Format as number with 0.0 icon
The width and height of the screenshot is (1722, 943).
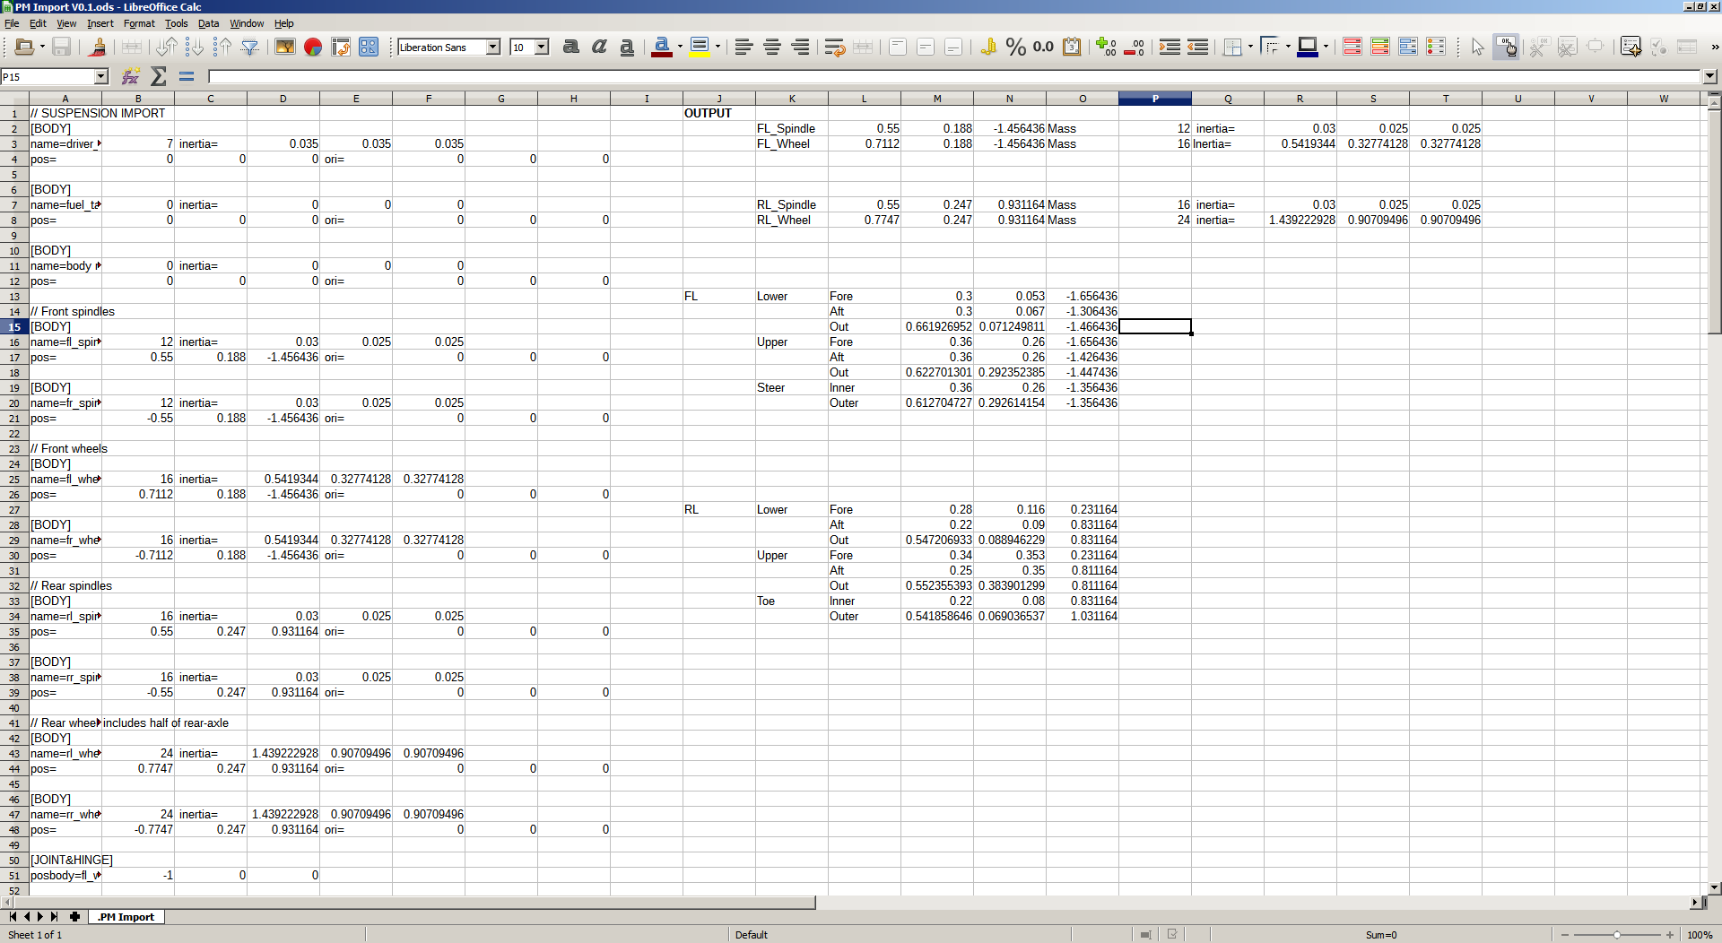[x=1043, y=47]
